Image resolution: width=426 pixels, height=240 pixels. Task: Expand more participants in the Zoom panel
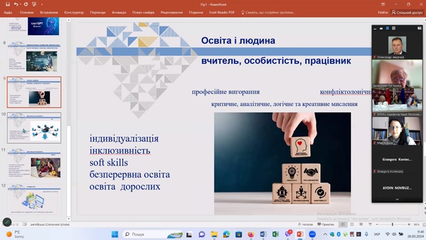[397, 200]
